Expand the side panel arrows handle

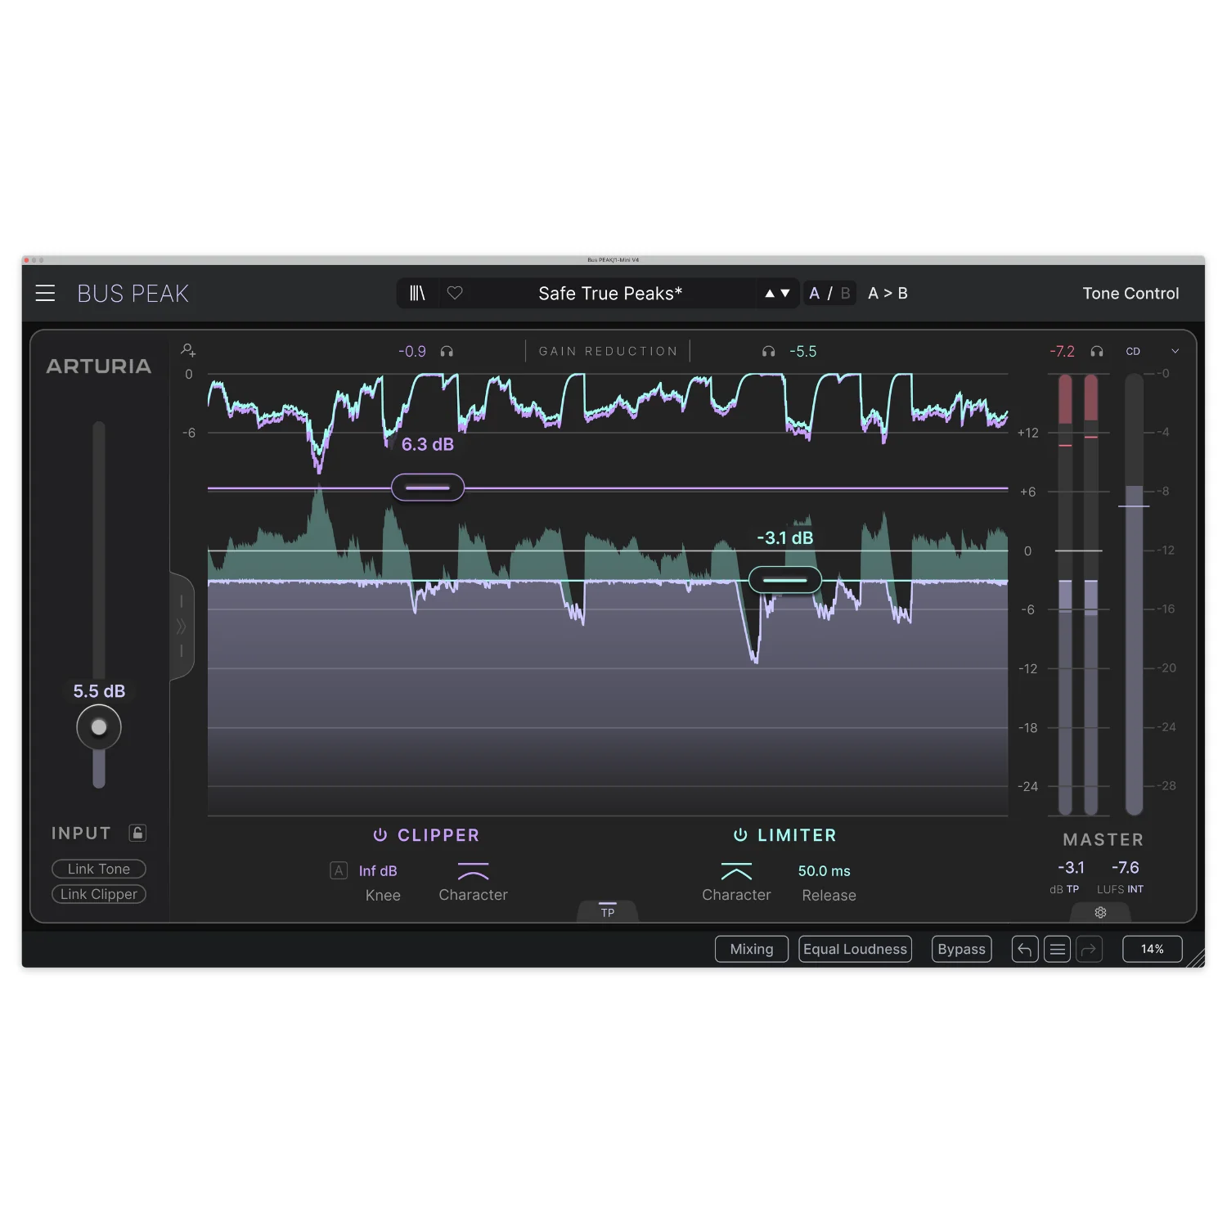pyautogui.click(x=182, y=627)
